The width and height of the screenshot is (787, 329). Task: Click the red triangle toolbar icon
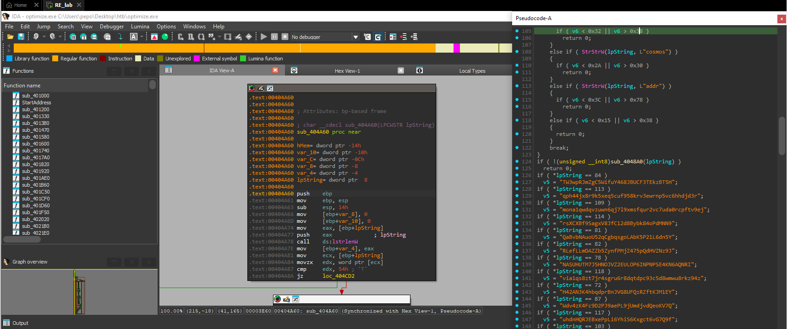coord(154,37)
